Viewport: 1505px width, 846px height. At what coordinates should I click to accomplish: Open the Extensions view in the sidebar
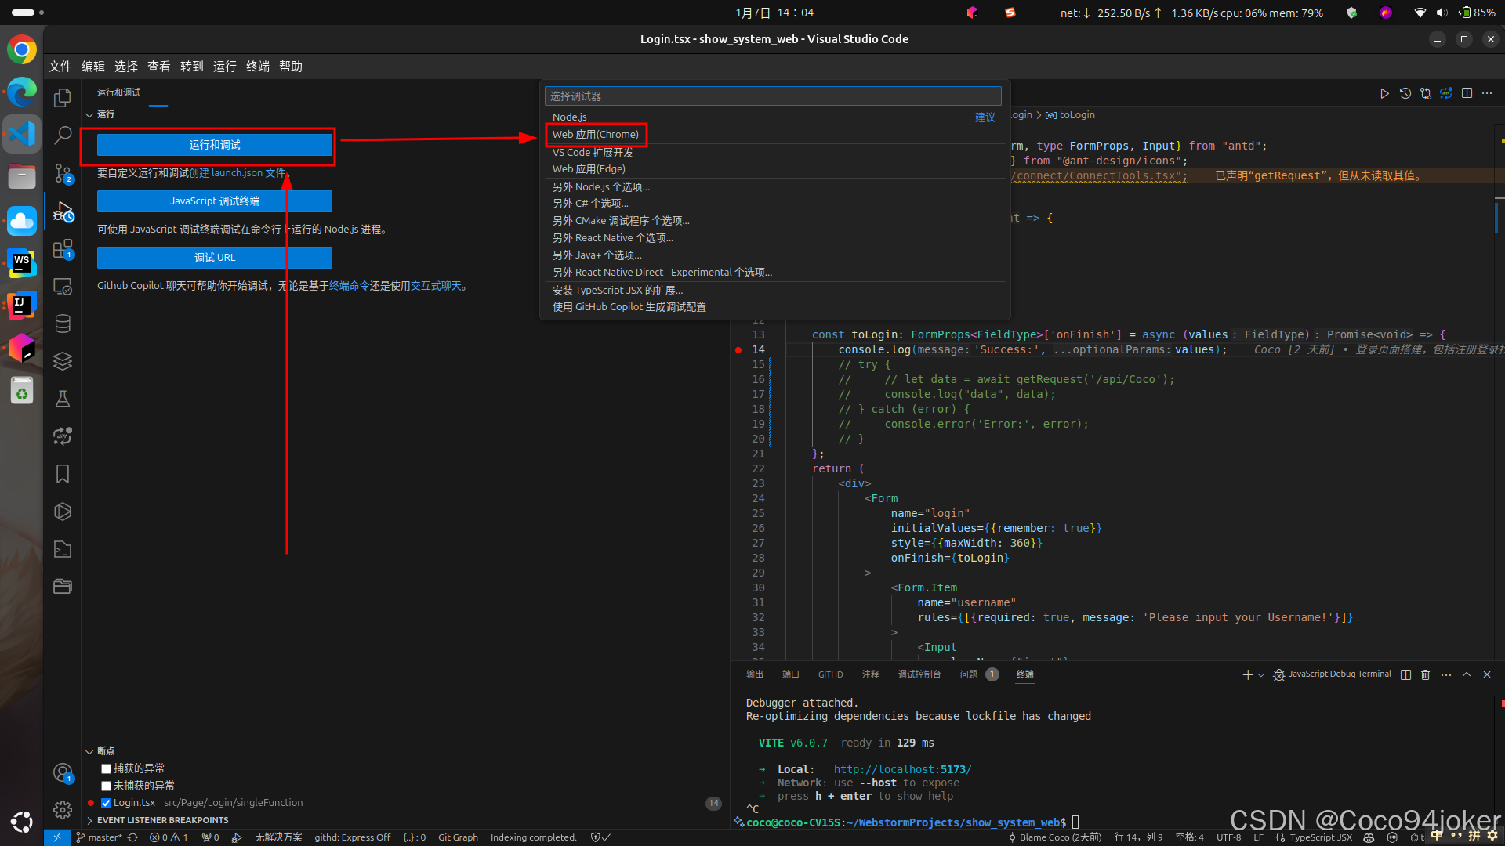tap(63, 249)
